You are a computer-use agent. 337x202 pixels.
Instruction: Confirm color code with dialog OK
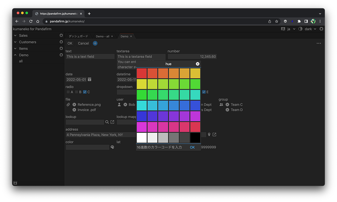point(192,147)
